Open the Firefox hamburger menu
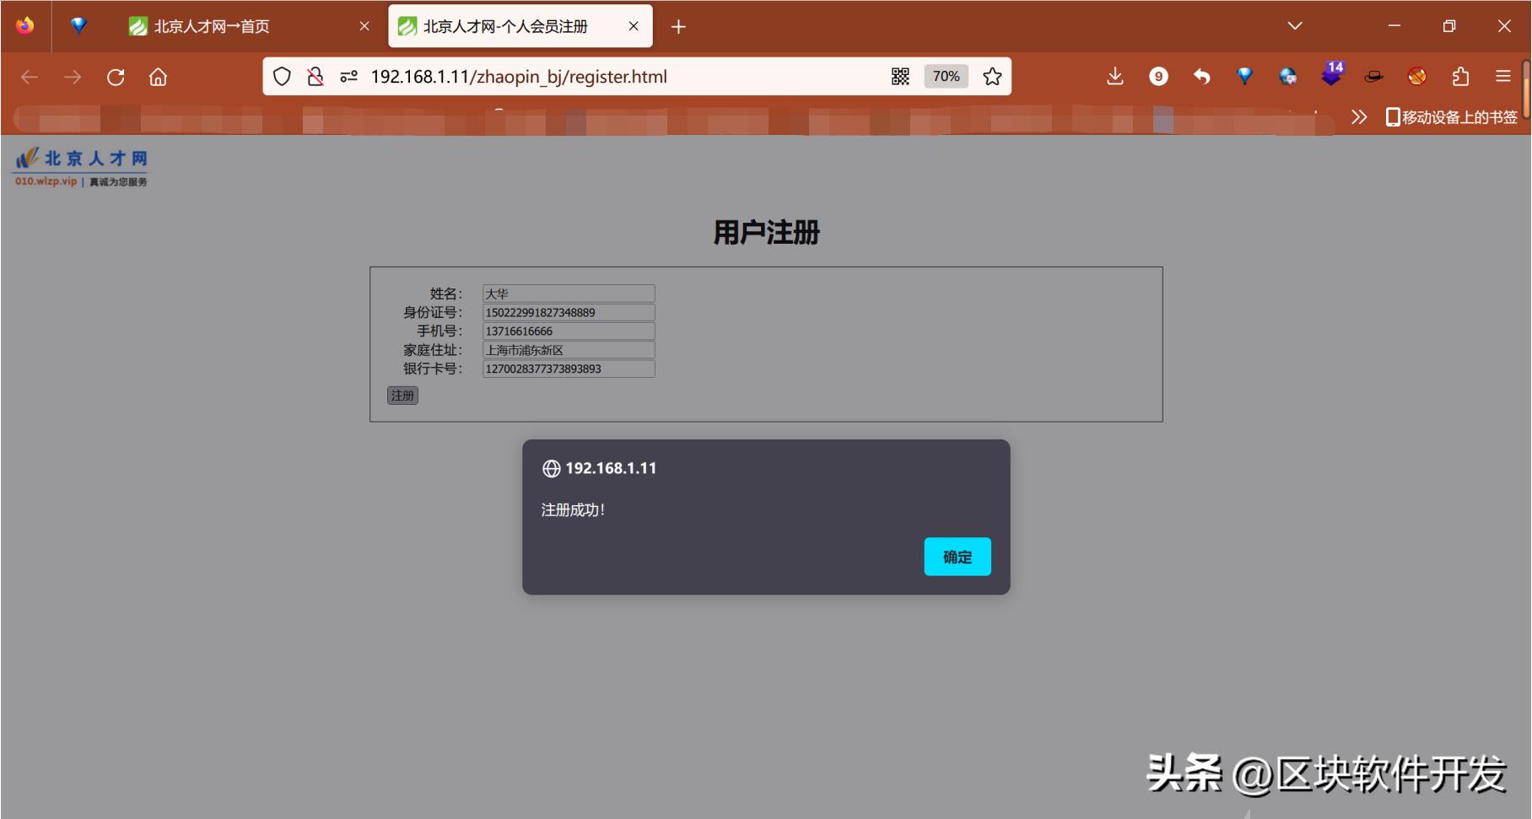 (1503, 77)
